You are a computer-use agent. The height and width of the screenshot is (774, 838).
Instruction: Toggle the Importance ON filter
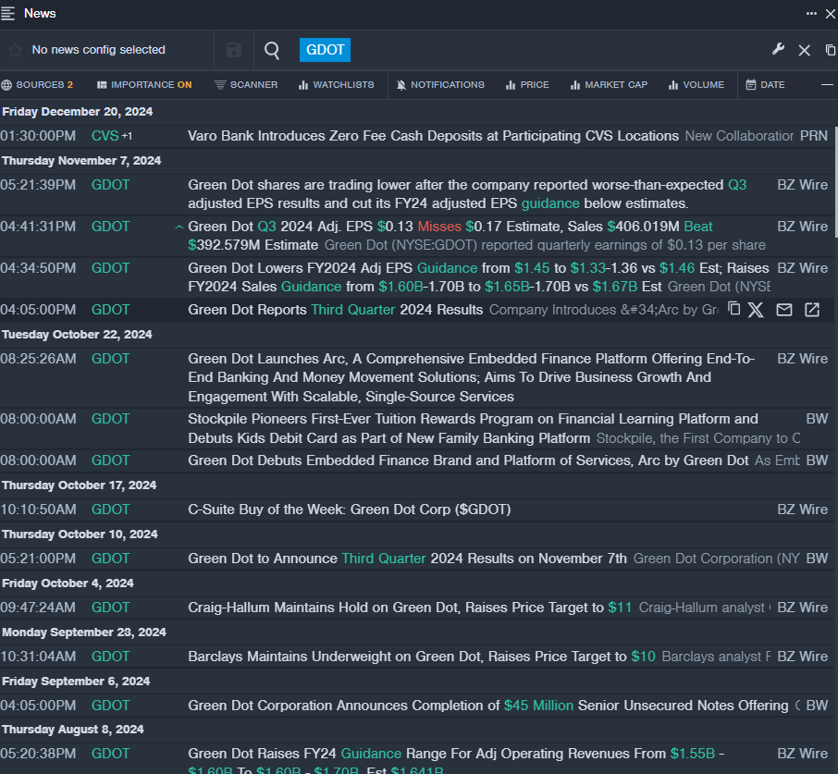point(144,85)
